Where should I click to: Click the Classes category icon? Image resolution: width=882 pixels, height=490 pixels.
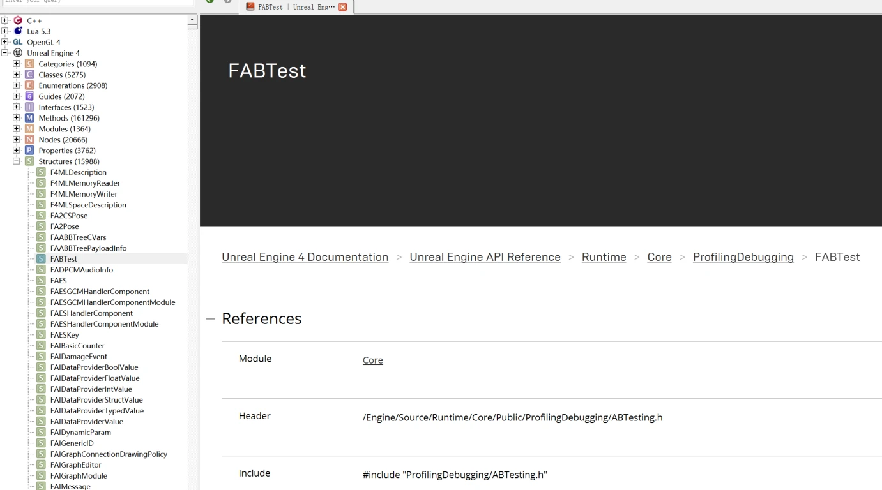point(29,75)
